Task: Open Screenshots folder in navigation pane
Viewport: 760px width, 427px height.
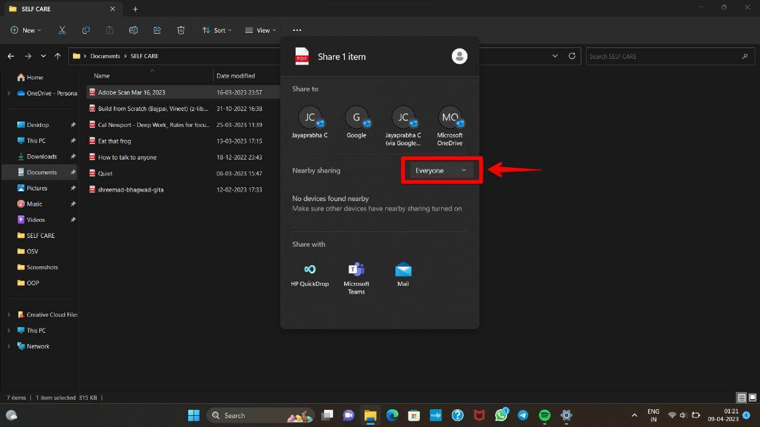Action: 42,267
